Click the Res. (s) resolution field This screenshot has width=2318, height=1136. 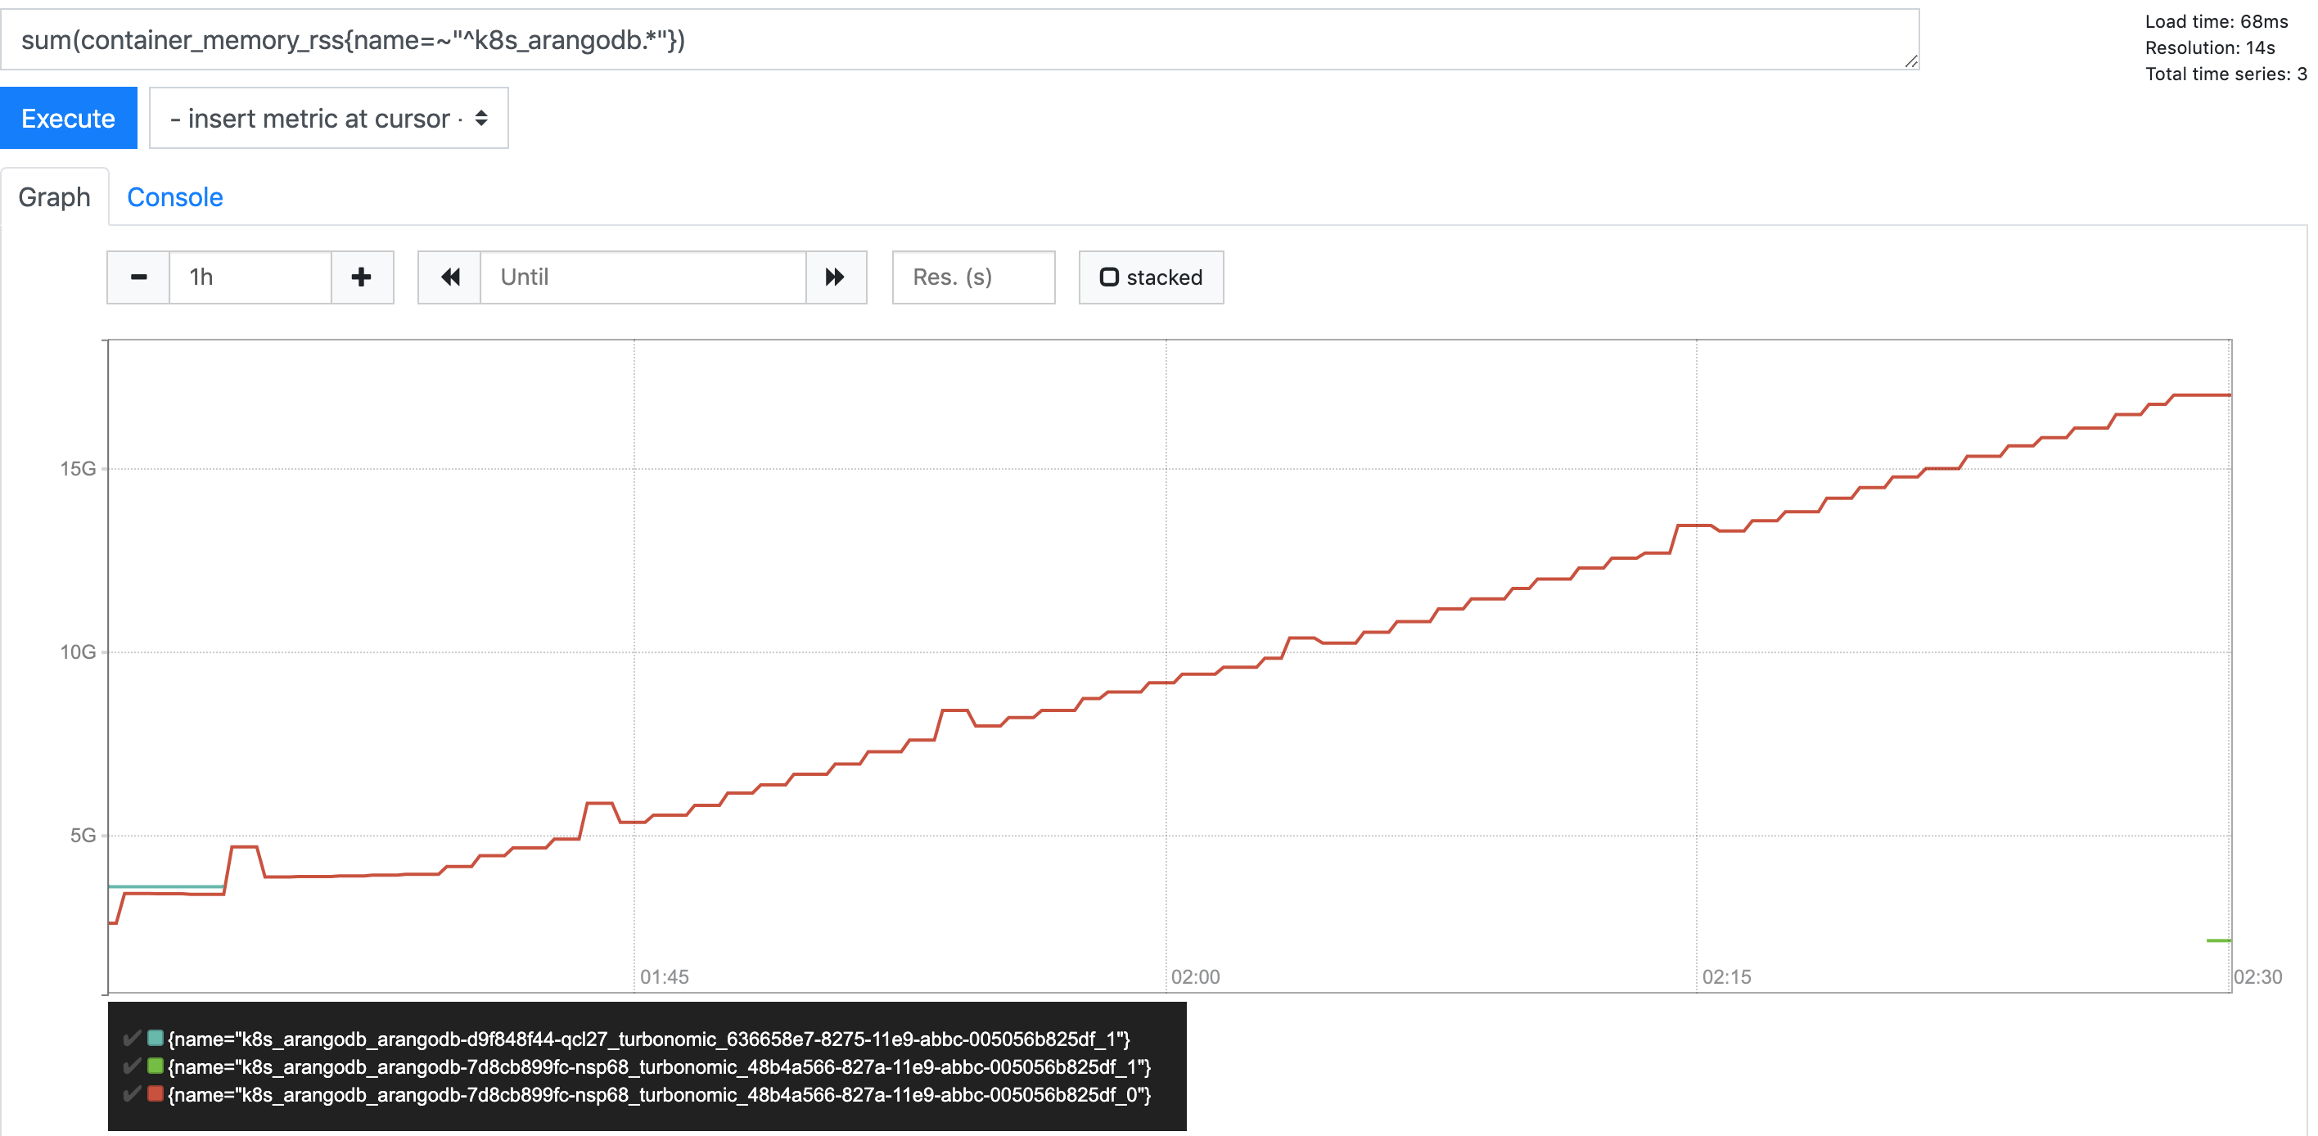(972, 277)
